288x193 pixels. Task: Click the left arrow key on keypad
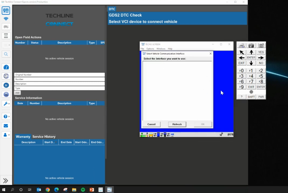pos(242,58)
